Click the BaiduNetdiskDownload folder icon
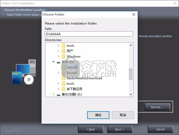This screenshot has width=179, height=135. tap(63, 78)
